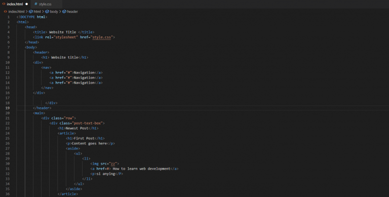Click the 'Content goes here' paragraph
This screenshot has height=197, width=389.
click(x=89, y=143)
